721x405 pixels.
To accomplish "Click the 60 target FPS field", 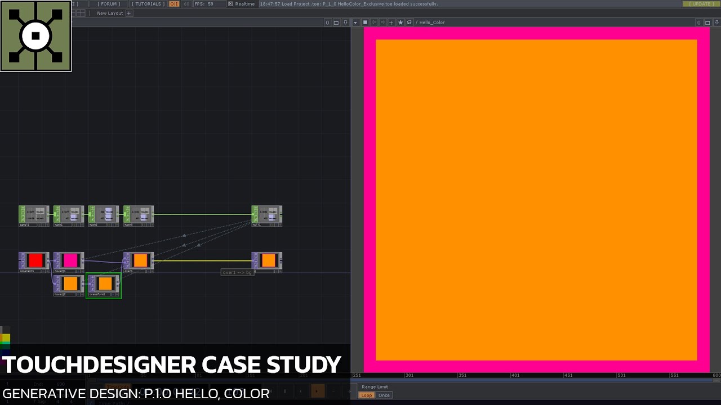I will tap(186, 4).
